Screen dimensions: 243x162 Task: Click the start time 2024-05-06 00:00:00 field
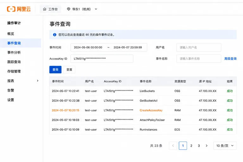click(x=88, y=47)
